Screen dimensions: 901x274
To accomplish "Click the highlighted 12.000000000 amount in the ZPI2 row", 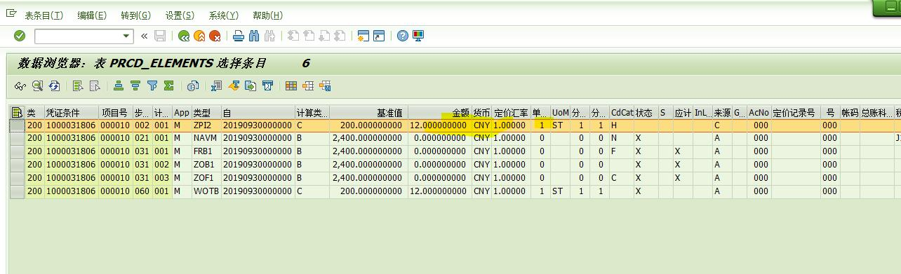I will click(439, 125).
